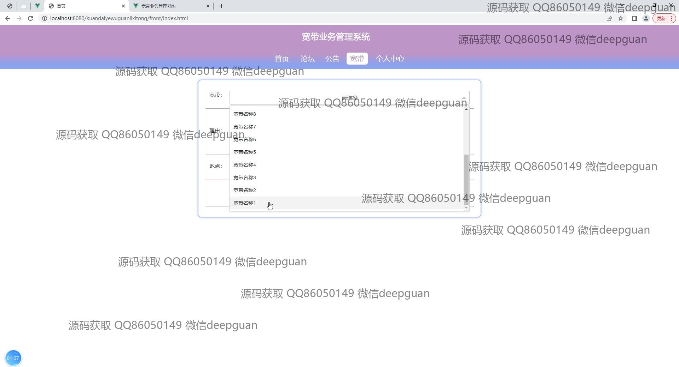Select 宽带名称2 from the dropdown list
The width and height of the screenshot is (679, 367).
tap(347, 190)
